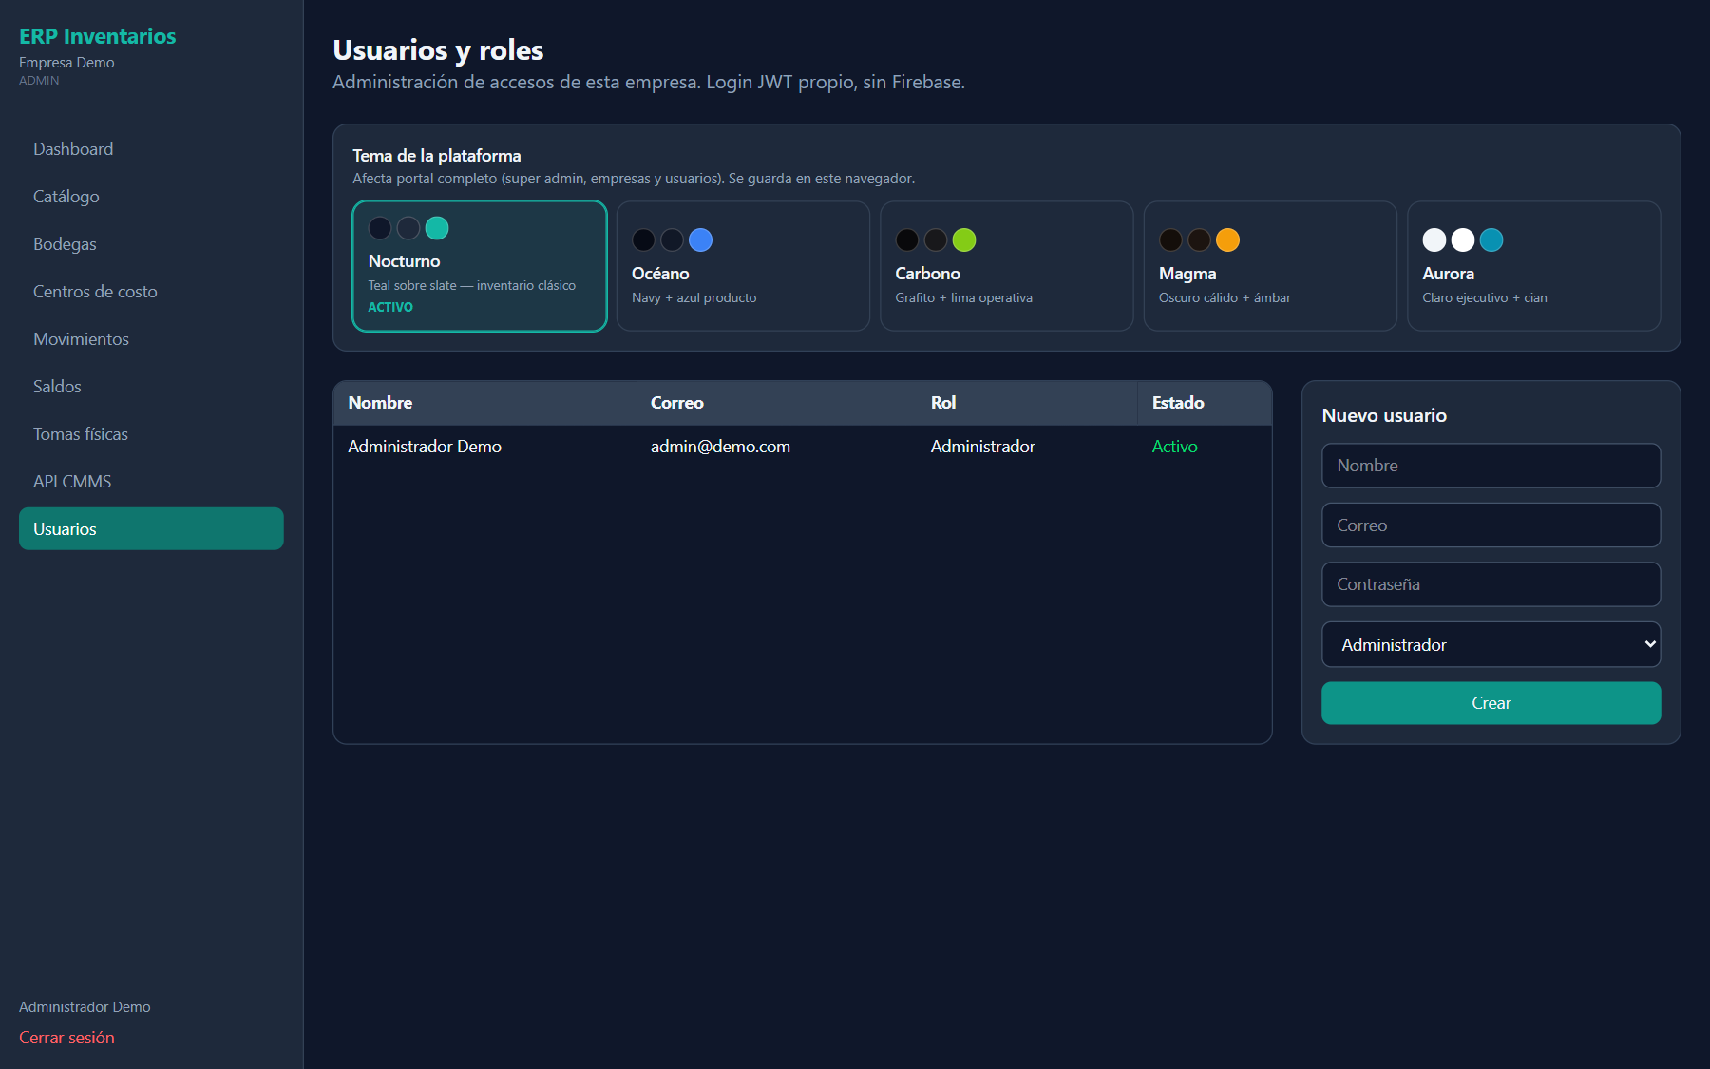Click the green Activo status
Image resolution: width=1710 pixels, height=1069 pixels.
[1175, 447]
